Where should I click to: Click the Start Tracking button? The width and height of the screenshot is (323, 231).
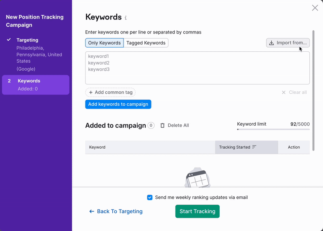pos(197,212)
